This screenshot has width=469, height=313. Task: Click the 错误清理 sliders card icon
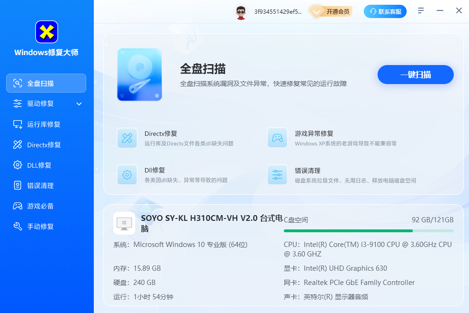tap(277, 175)
